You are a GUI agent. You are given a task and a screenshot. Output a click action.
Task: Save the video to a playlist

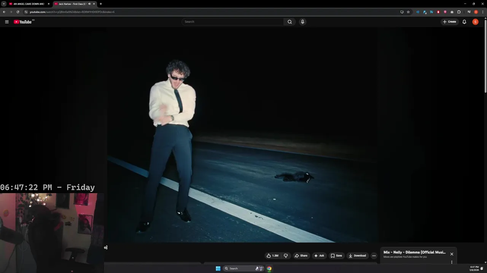(336, 256)
